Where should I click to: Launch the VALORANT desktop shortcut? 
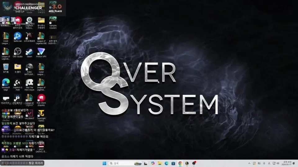(x=29, y=114)
